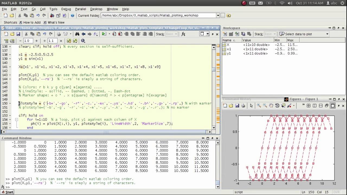Click Find binoculars icon in editor

(x=77, y=34)
